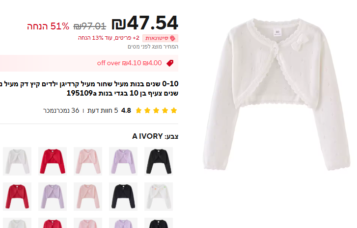Select black cardigan swatch in first row

coord(159,161)
